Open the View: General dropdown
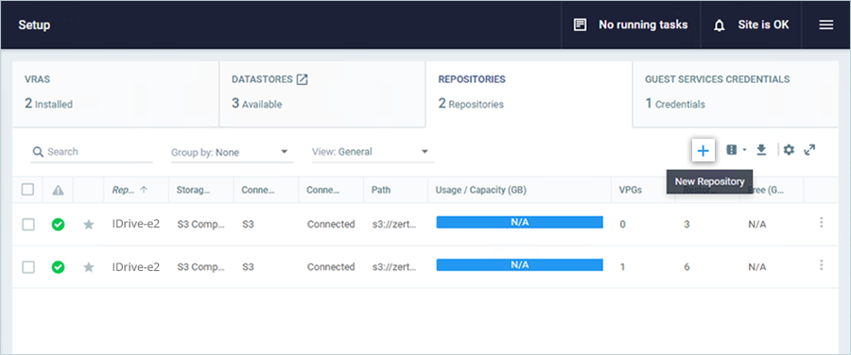 pos(373,152)
